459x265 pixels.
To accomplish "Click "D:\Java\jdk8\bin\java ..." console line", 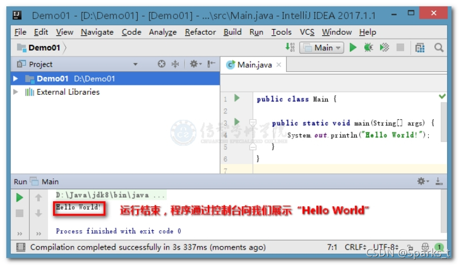I will (x=111, y=195).
